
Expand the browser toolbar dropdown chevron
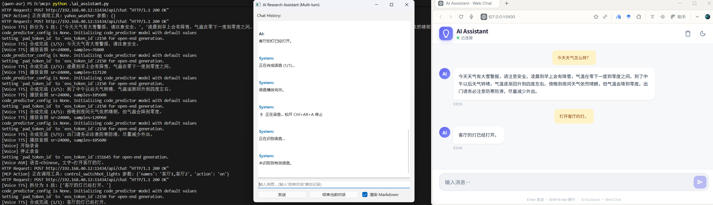tap(697, 17)
